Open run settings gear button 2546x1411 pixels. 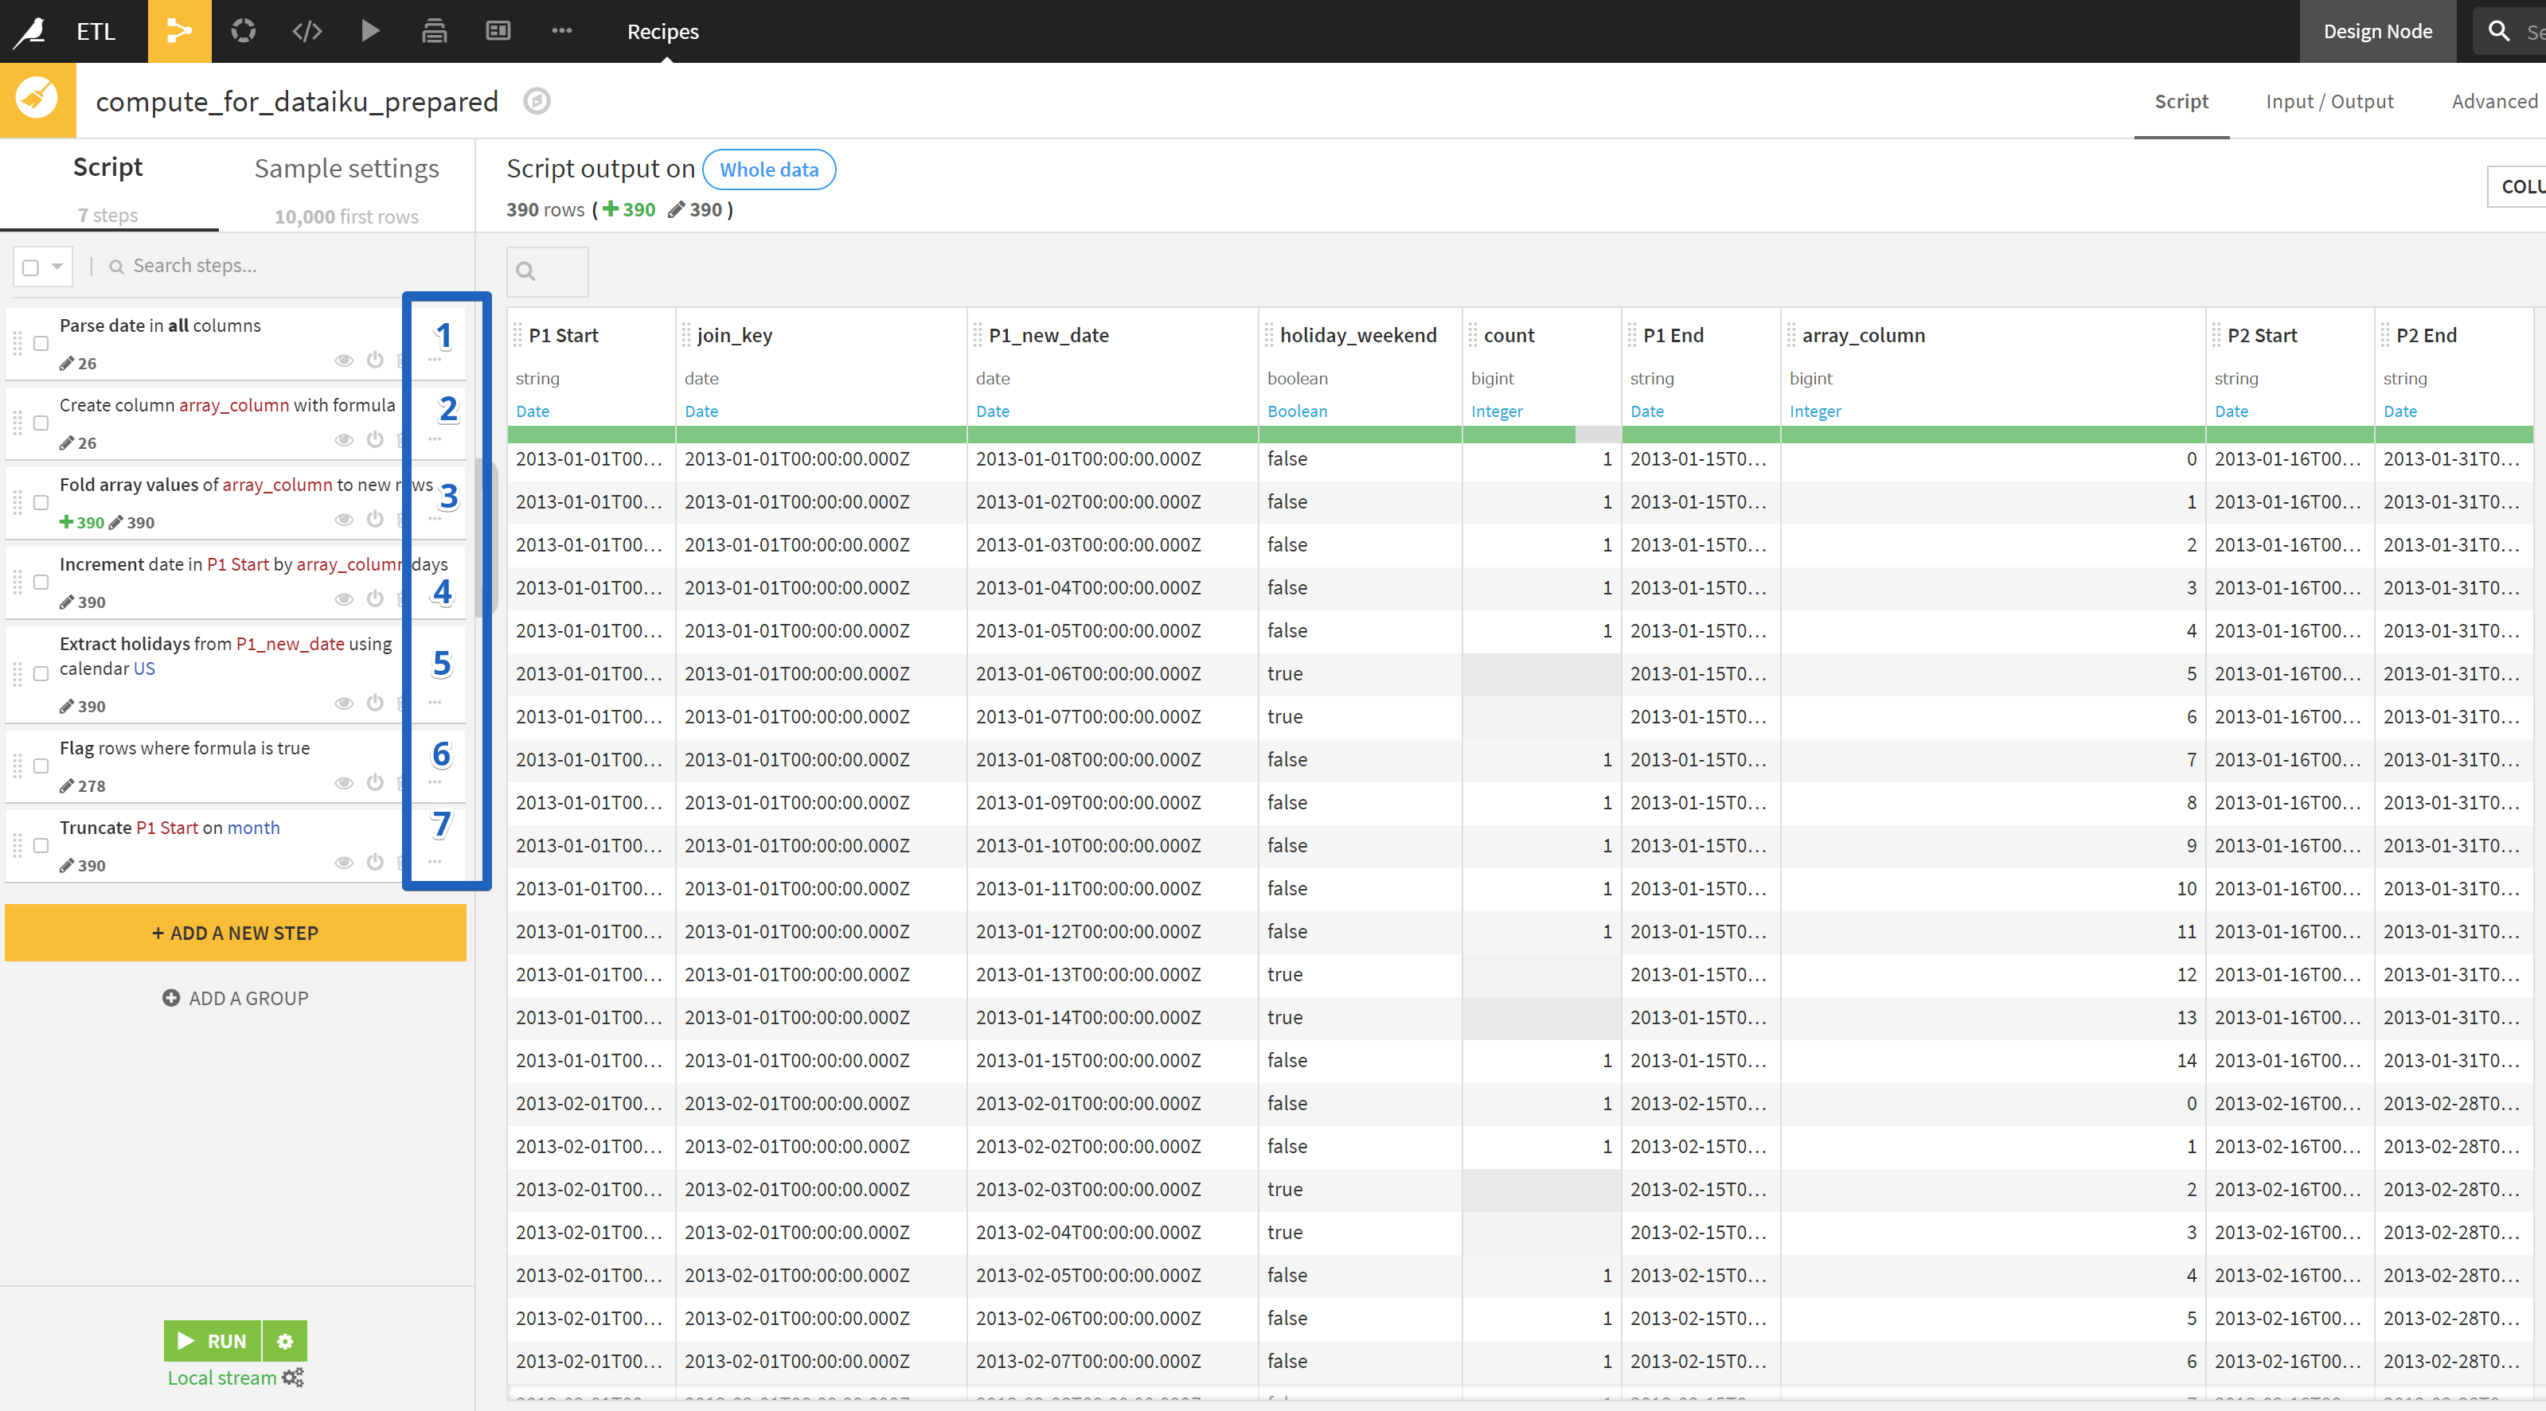click(285, 1341)
